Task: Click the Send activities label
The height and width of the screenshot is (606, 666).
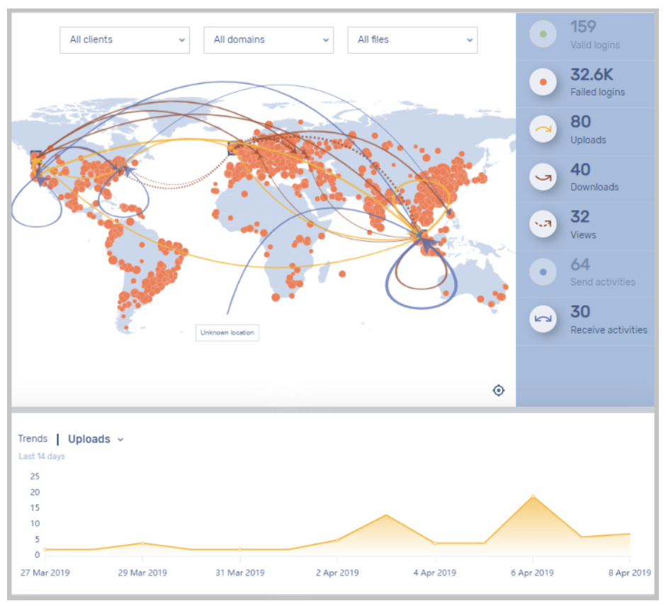Action: point(603,282)
